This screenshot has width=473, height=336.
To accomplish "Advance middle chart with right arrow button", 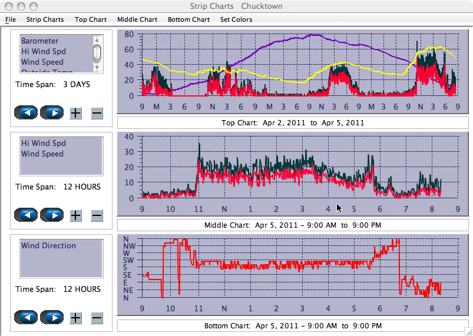I will tap(52, 215).
